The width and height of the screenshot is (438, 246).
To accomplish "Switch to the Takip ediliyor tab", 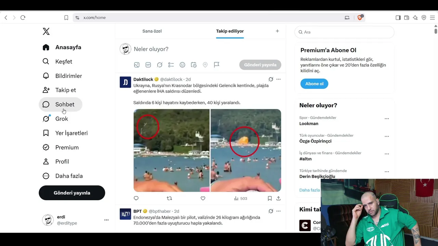I will (x=230, y=31).
